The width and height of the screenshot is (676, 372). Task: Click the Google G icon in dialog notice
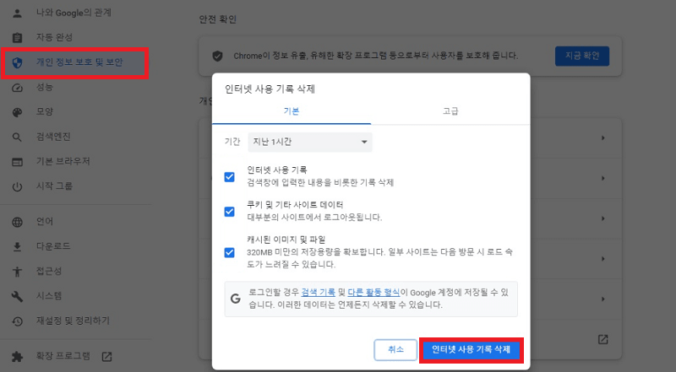coord(236,299)
